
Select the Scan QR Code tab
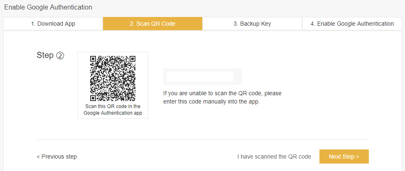point(152,24)
